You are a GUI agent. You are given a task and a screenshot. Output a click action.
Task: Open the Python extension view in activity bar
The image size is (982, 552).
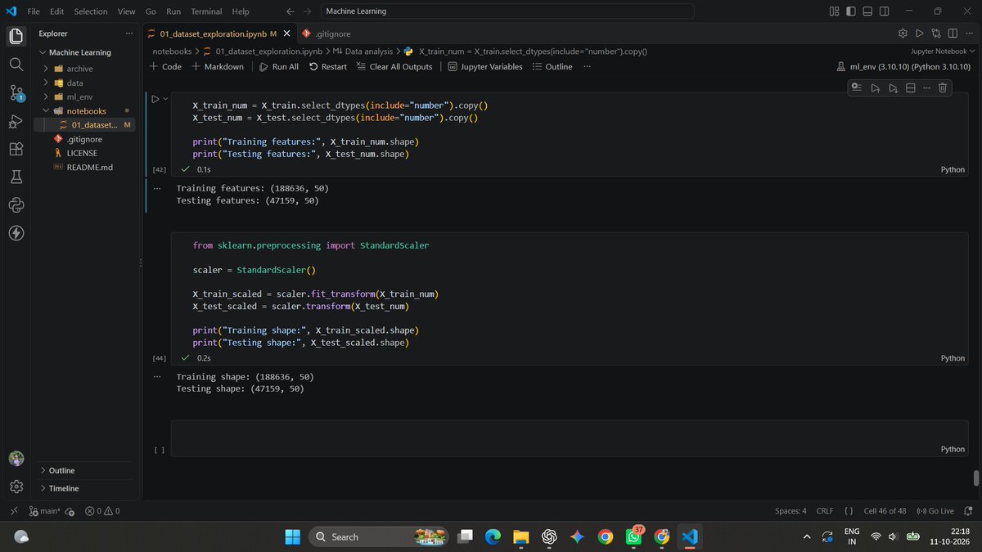coord(16,205)
